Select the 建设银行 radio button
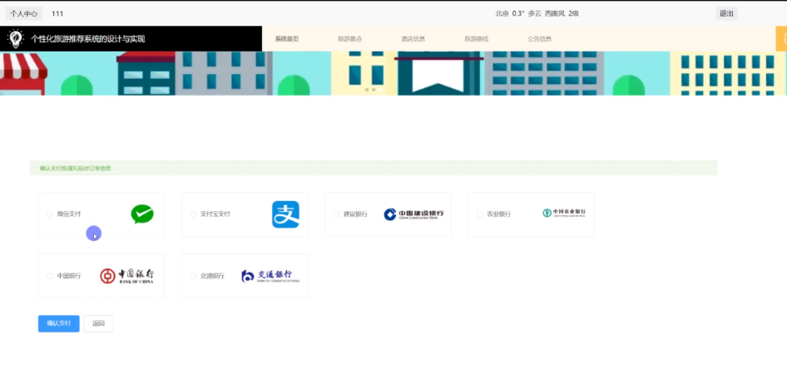787x369 pixels. click(336, 214)
